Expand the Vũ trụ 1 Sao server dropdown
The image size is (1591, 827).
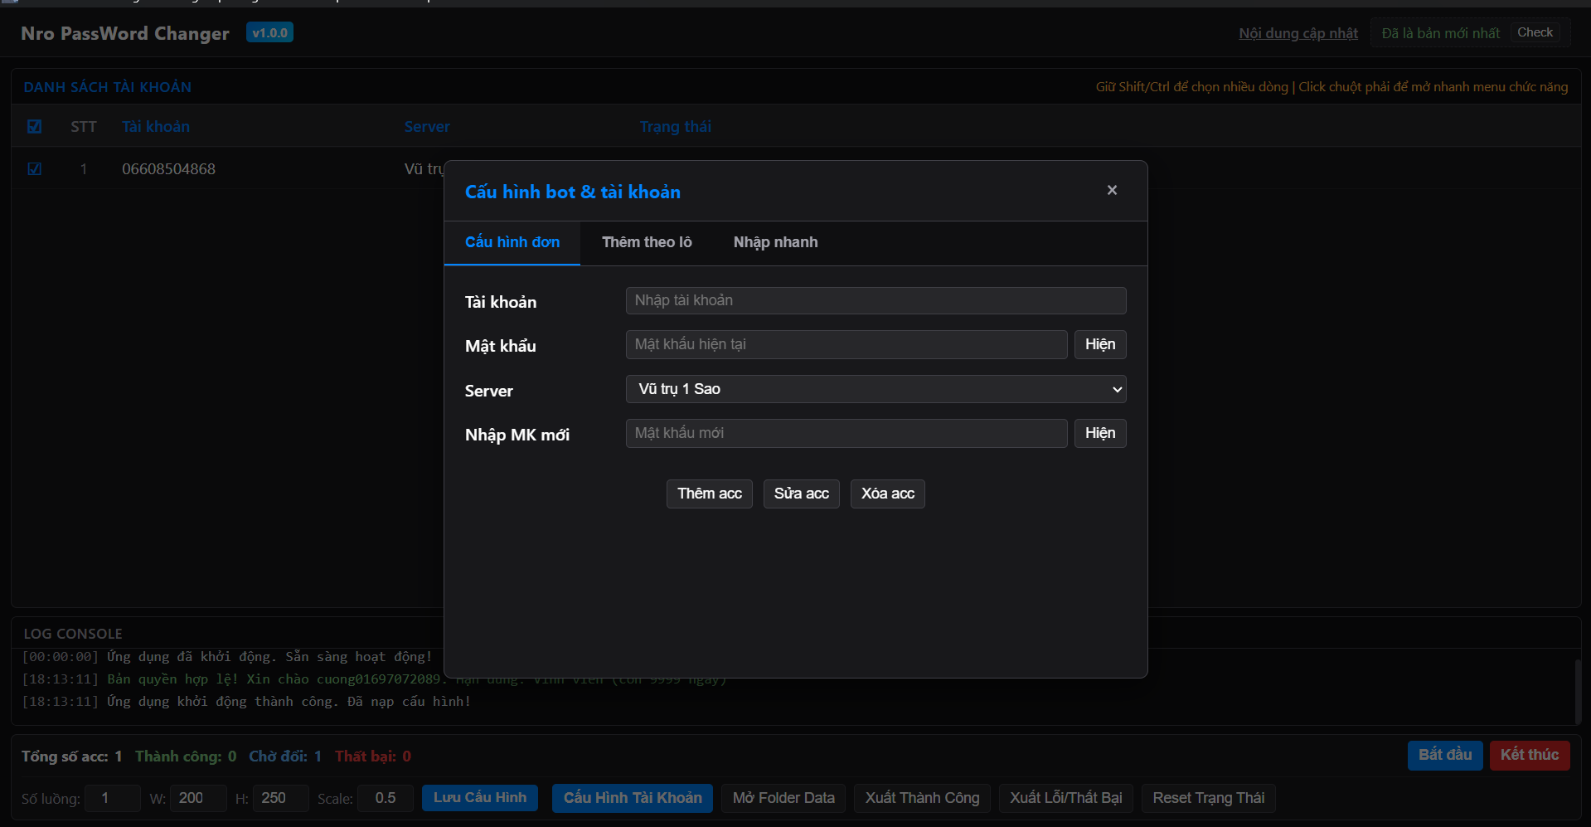[x=876, y=389]
